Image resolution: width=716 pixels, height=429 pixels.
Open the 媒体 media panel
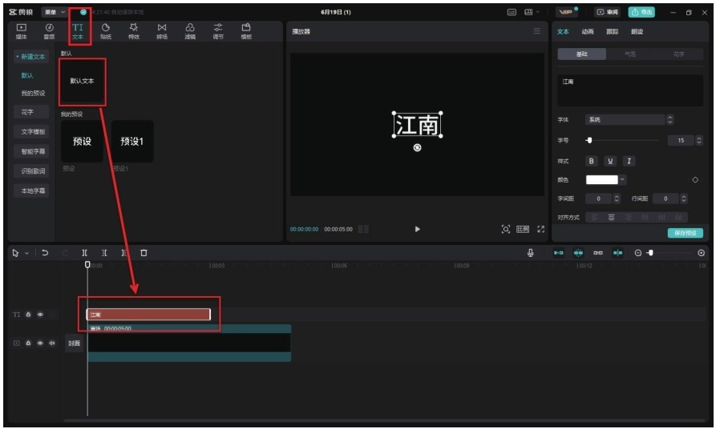[22, 31]
